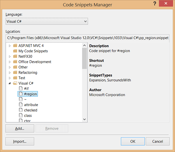Screen dimensions: 175x152
Task: Click the Office Development folder icon
Action: click(15, 62)
